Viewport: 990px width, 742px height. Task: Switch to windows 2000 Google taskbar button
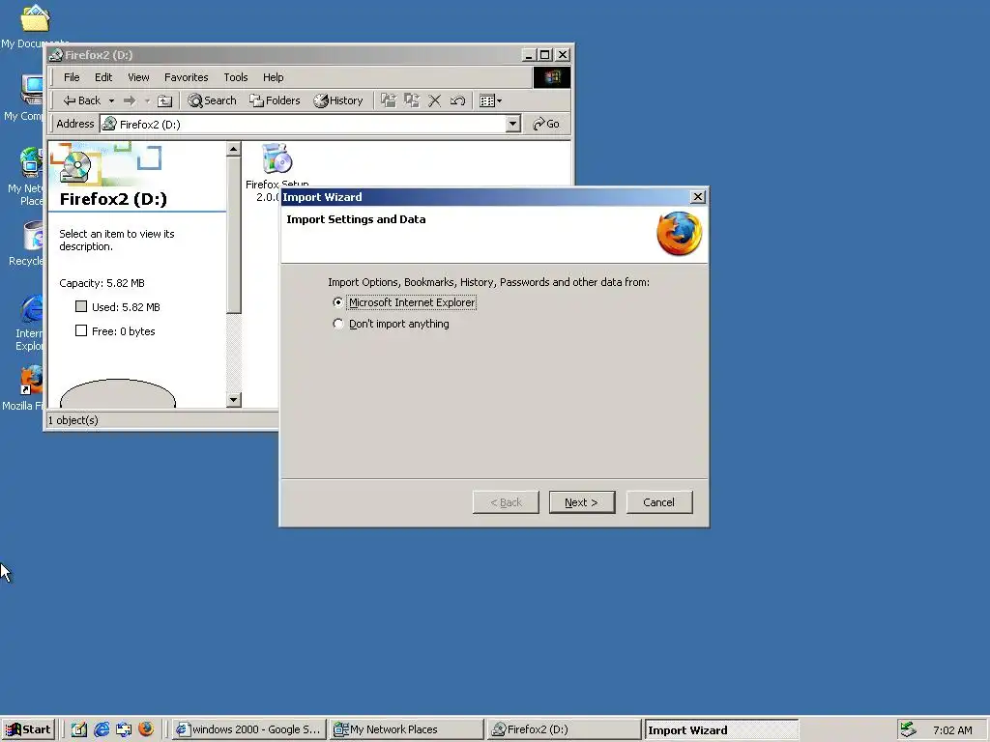[x=248, y=729]
